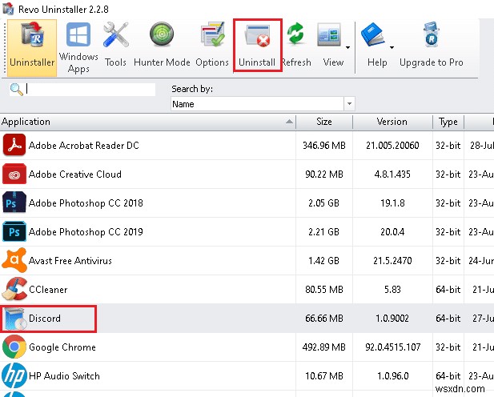The width and height of the screenshot is (494, 397).
Task: Click the 66.66 MB size cell
Action: point(324,319)
